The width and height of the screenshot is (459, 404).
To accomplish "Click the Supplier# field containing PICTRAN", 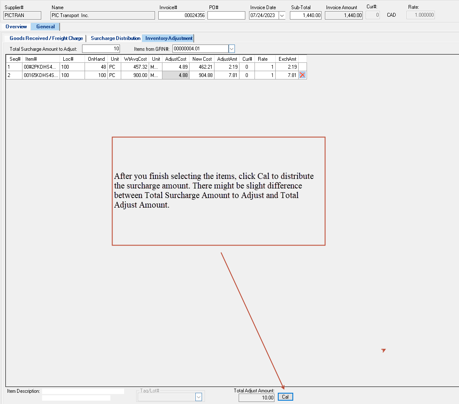I will tap(22, 15).
